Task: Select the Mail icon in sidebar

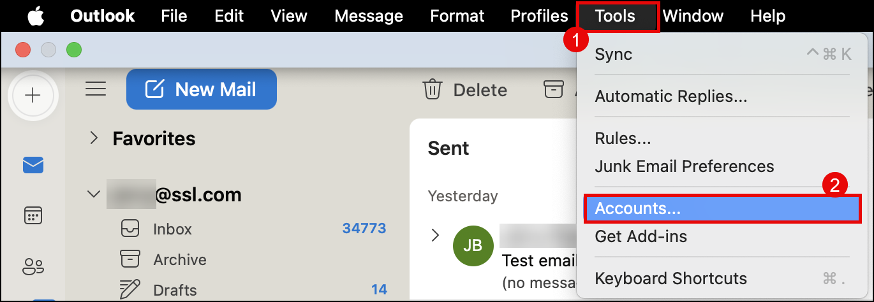Action: (x=33, y=166)
